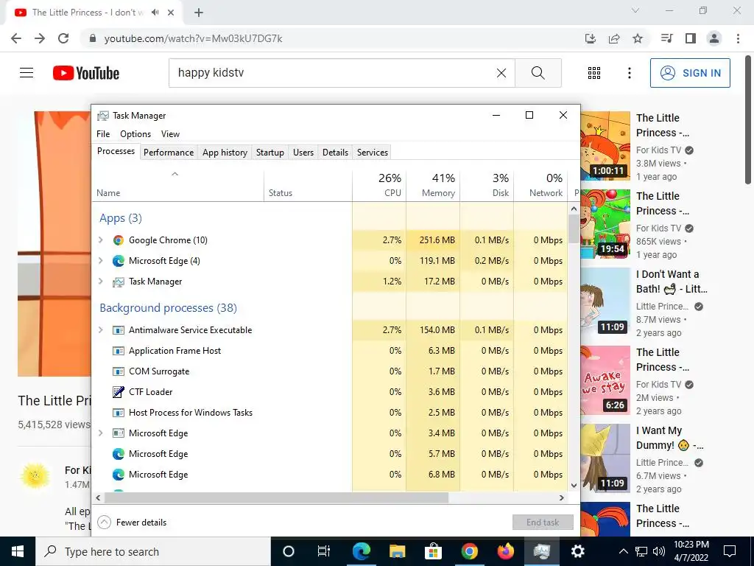Sort processes by Disk column
754x566 pixels.
point(487,185)
